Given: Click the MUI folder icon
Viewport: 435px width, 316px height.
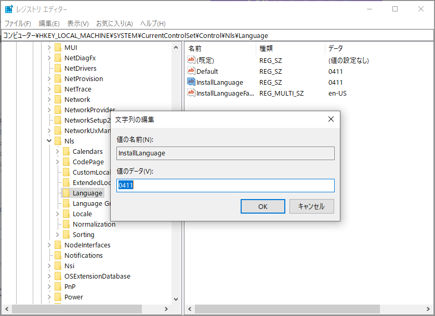Looking at the screenshot, I should pos(58,48).
